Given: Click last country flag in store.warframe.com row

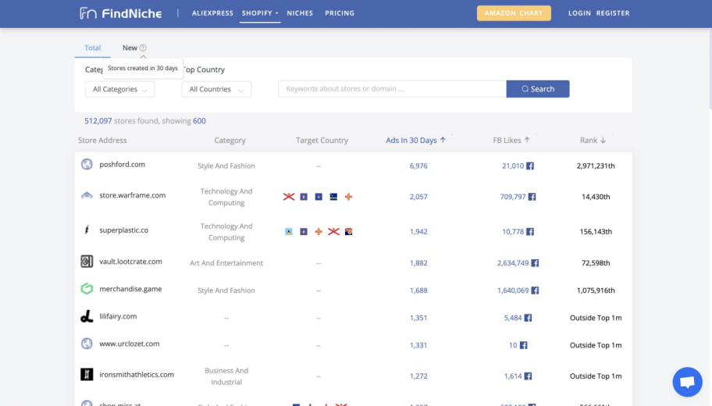Looking at the screenshot, I should click(x=348, y=197).
